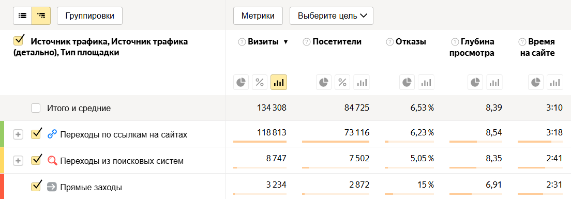Check the Итого и средние checkbox

36,108
